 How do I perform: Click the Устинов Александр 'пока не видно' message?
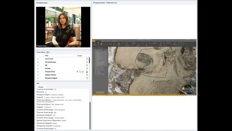click(x=51, y=110)
